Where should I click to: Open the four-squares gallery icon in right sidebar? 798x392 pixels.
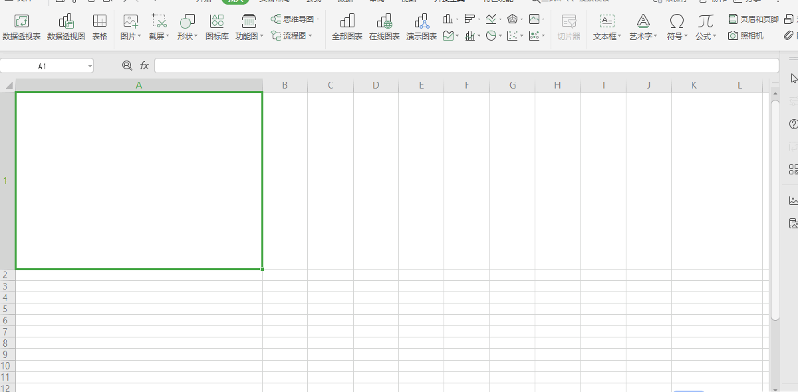pos(793,170)
